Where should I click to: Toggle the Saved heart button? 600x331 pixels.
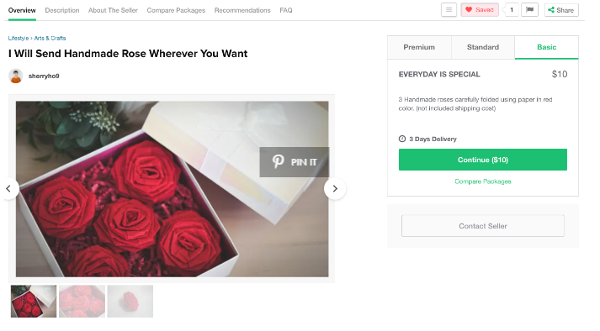click(x=480, y=10)
